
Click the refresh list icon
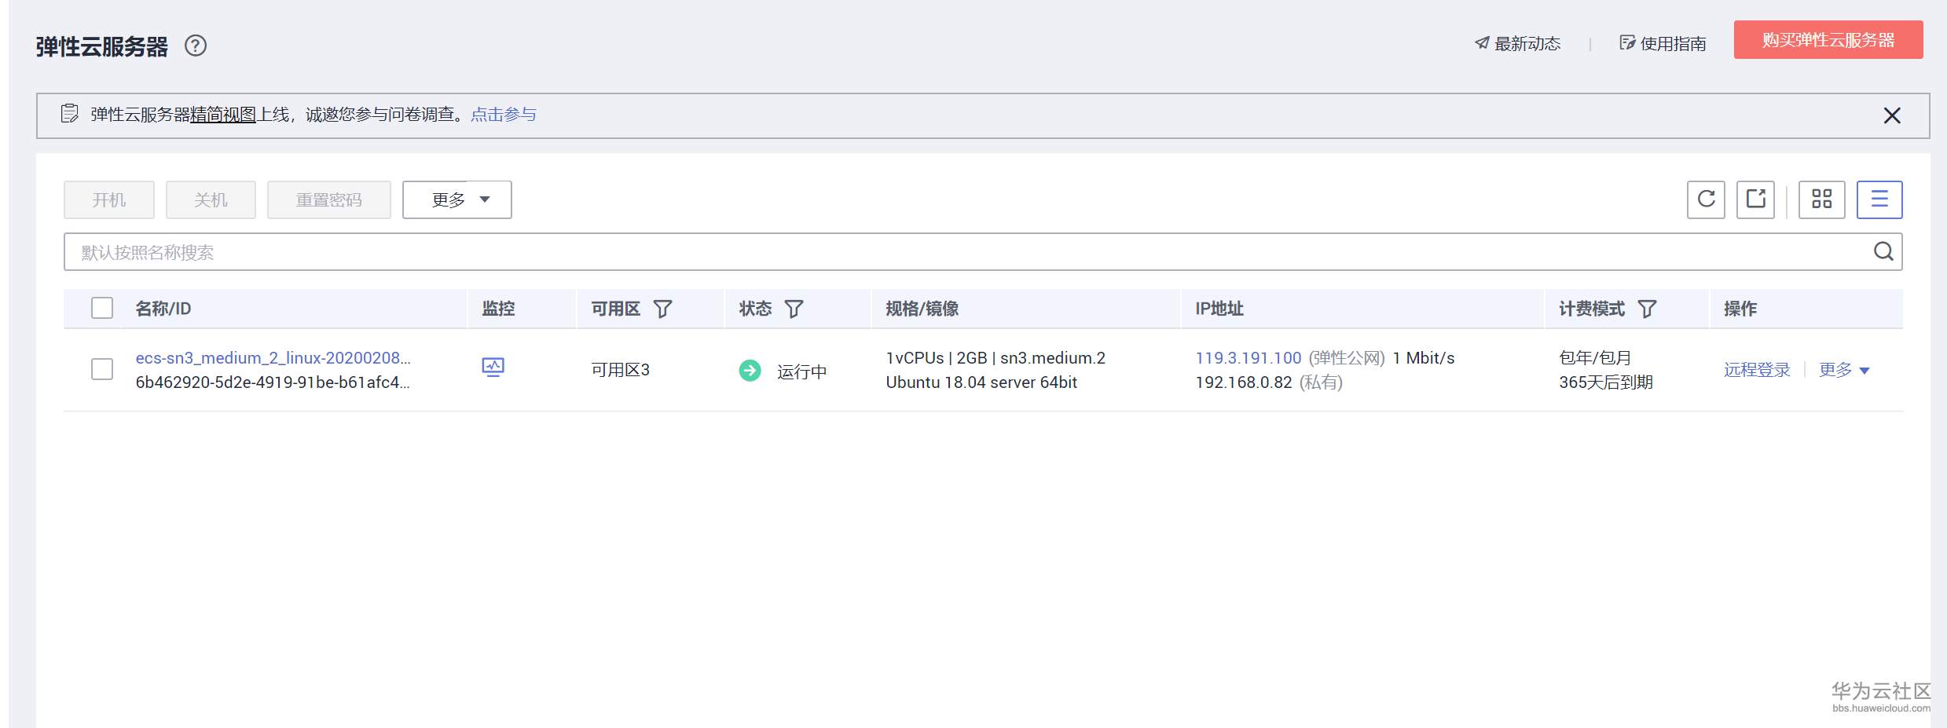tap(1706, 199)
